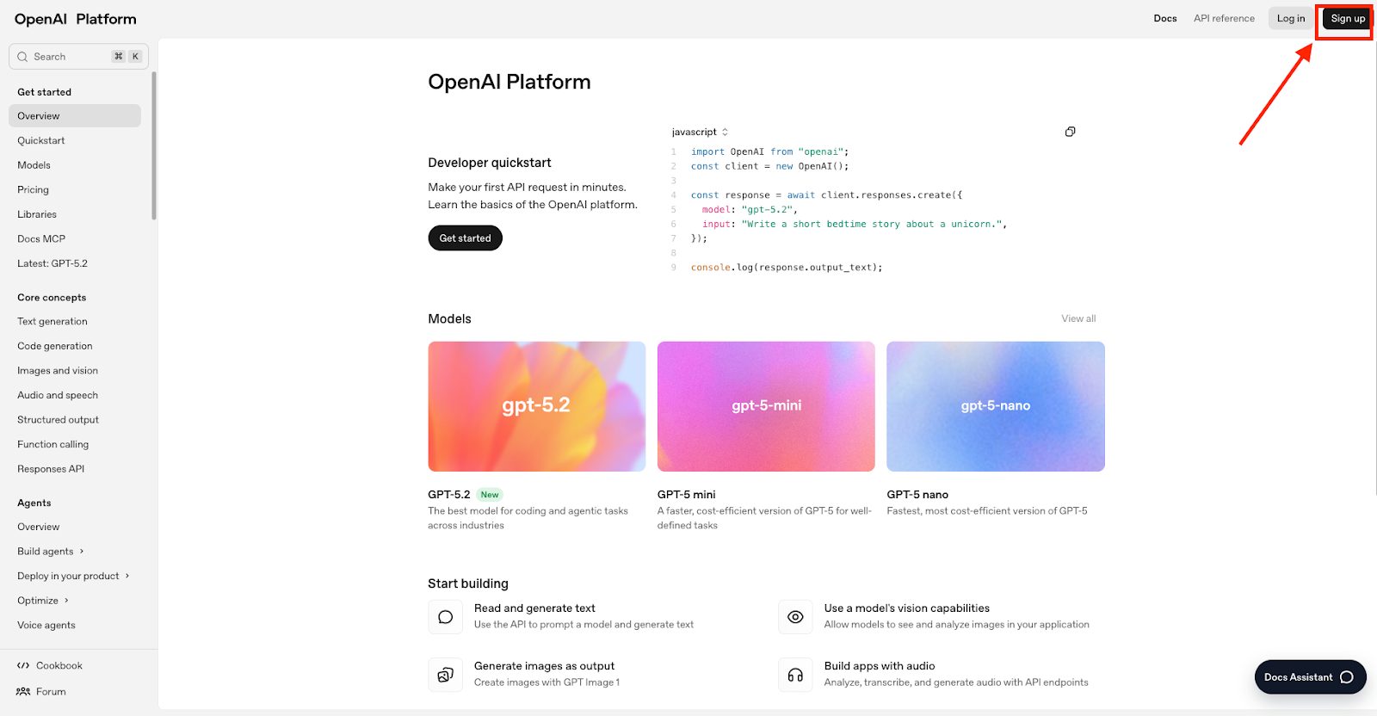Click the Forum people icon in sidebar
Image resolution: width=1377 pixels, height=716 pixels.
(23, 691)
